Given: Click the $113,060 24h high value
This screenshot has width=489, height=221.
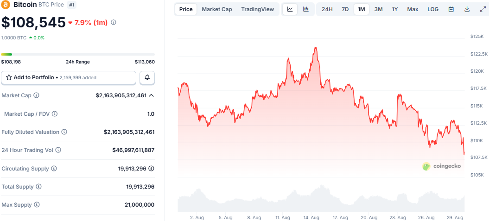Looking at the screenshot, I should coord(145,62).
